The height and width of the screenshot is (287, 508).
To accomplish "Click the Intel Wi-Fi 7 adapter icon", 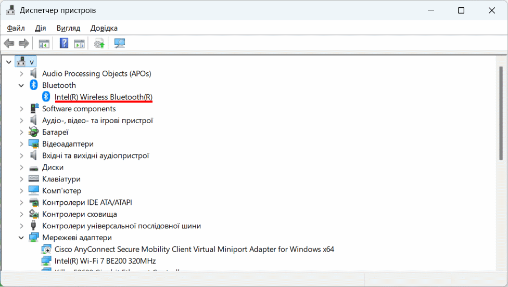I will click(x=47, y=261).
